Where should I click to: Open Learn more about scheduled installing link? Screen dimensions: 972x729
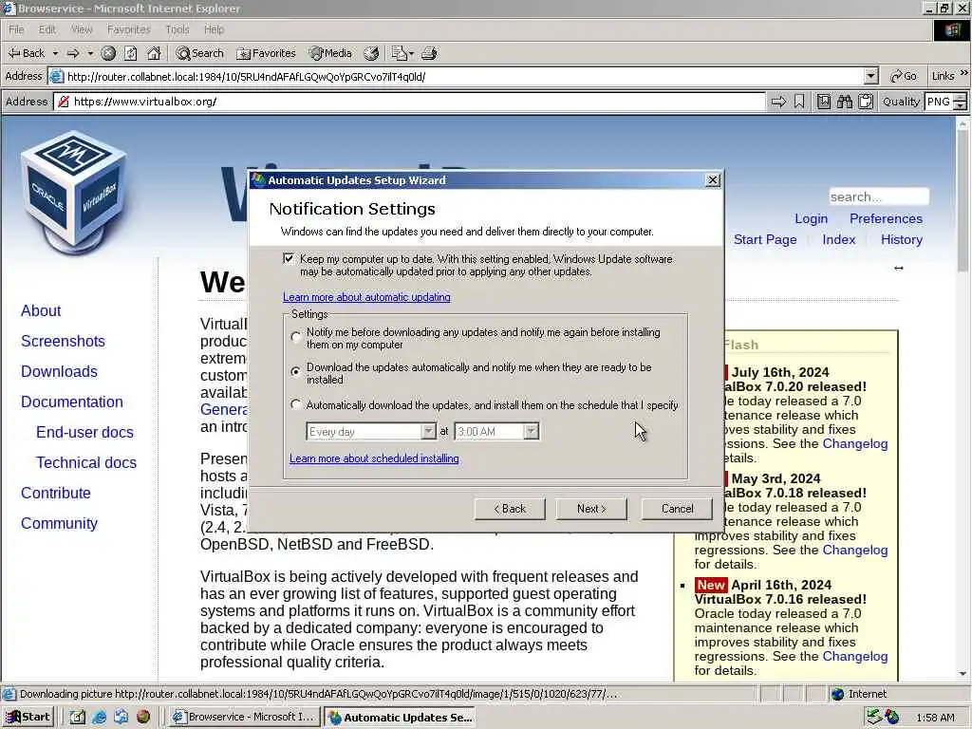pyautogui.click(x=374, y=458)
